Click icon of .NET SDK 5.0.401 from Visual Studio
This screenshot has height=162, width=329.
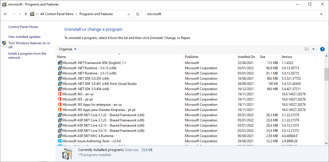(x=60, y=83)
